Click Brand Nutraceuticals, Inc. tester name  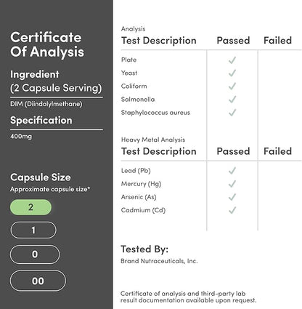[x=159, y=261]
